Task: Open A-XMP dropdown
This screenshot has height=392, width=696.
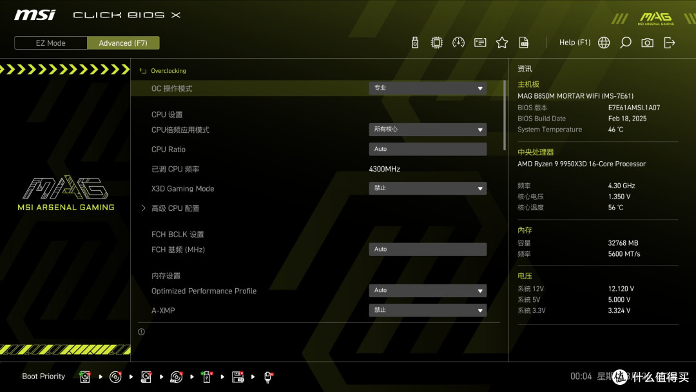Action: pos(427,310)
